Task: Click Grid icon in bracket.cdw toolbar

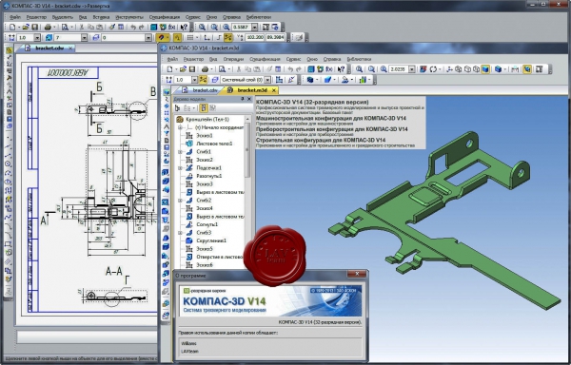Action: tap(190, 37)
